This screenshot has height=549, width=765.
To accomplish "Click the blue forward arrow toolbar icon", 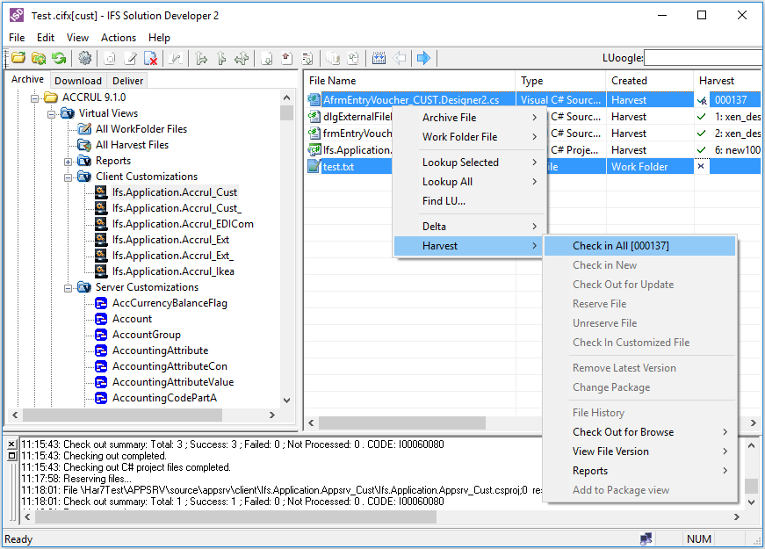I will (x=423, y=59).
